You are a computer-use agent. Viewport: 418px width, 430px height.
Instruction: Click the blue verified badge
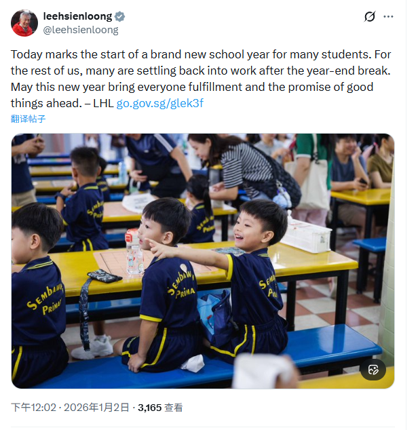119,16
